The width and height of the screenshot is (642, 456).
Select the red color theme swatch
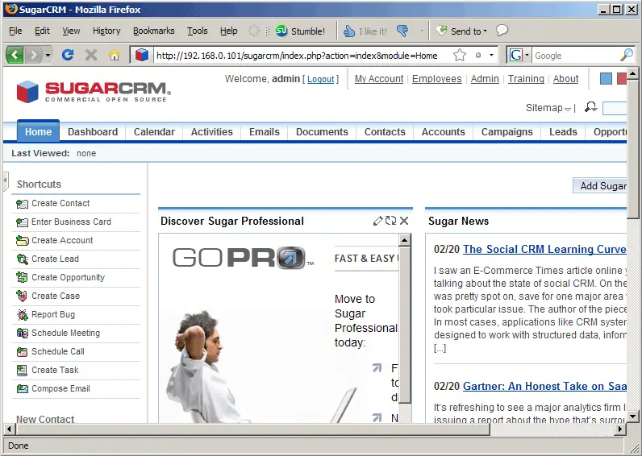pos(622,78)
